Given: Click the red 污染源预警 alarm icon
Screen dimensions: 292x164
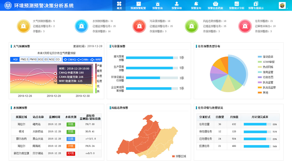Looking at the screenshot, I should (x=139, y=26).
